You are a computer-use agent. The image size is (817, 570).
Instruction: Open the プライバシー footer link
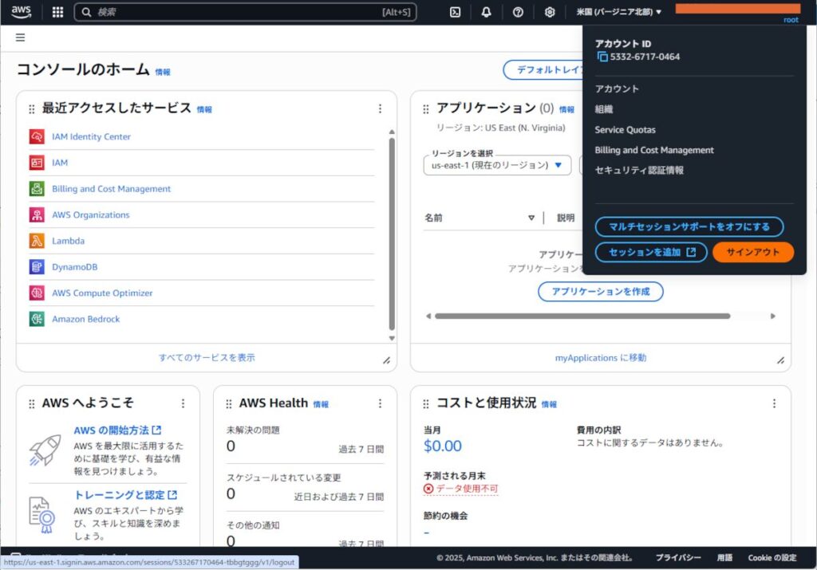click(678, 557)
